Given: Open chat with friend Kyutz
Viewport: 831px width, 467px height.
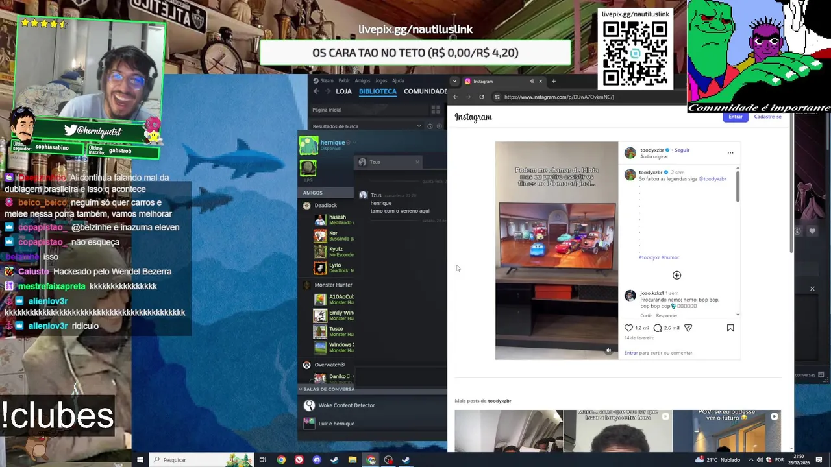Looking at the screenshot, I should pyautogui.click(x=334, y=252).
